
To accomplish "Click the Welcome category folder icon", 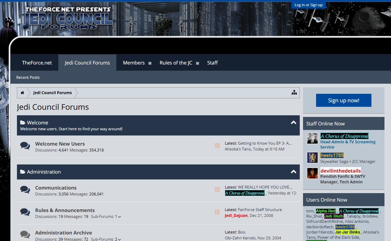I will [23, 123].
